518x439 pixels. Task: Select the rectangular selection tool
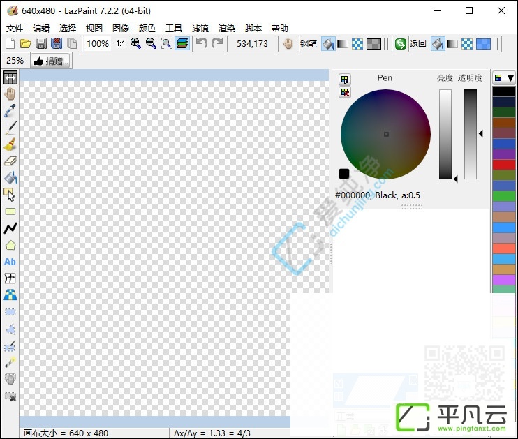point(10,312)
